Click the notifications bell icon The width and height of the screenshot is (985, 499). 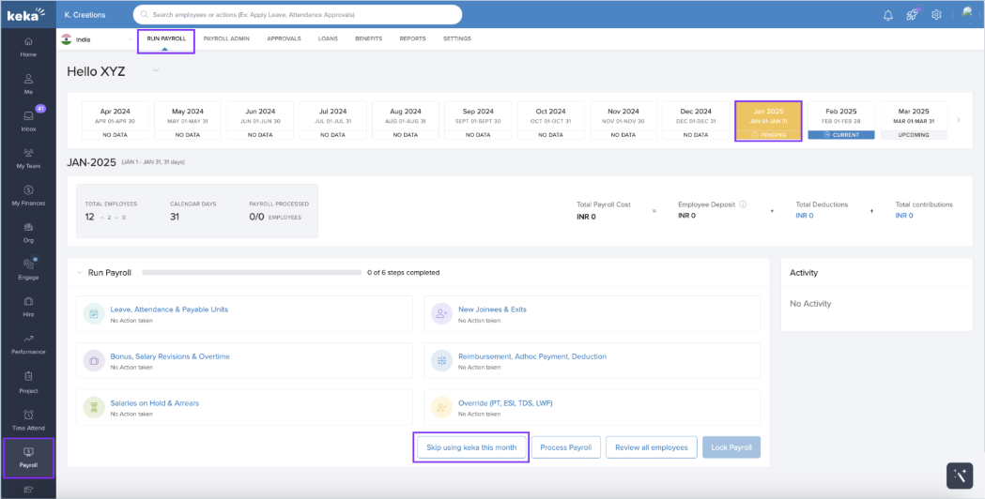tap(887, 15)
